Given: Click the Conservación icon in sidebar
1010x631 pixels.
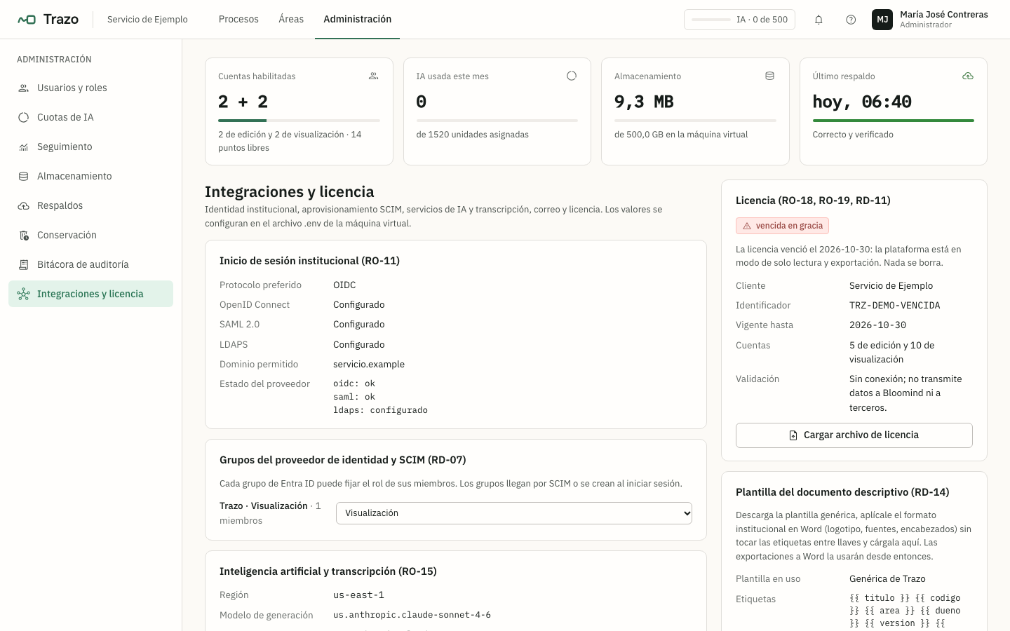Looking at the screenshot, I should pos(24,236).
